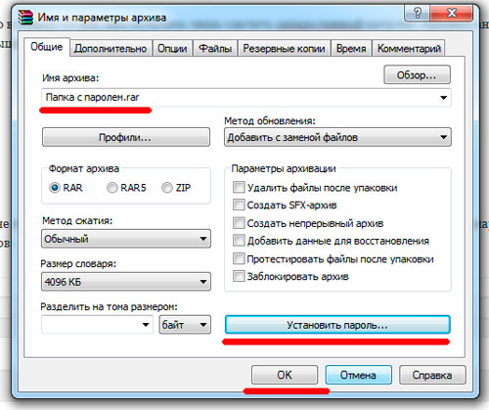This screenshot has height=410, width=489.
Task: Click the archive name input field
Action: click(x=246, y=97)
